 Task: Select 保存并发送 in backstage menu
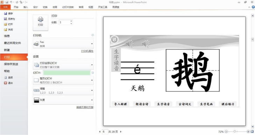point(11,64)
